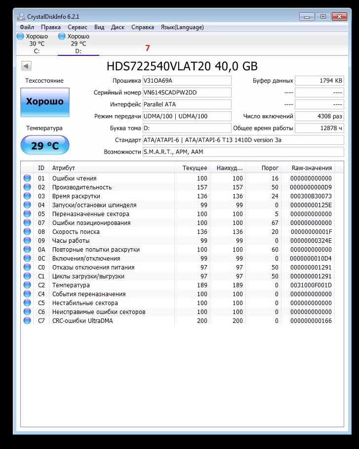Select the C: drive status orb
Viewport: 359px width, 449px height.
[x=20, y=36]
